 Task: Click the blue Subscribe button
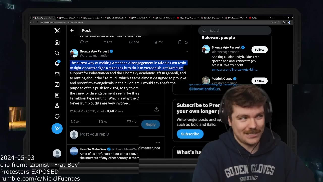point(190,134)
